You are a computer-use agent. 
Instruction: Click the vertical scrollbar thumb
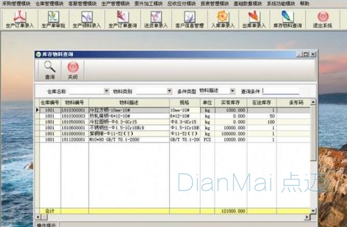point(313,133)
